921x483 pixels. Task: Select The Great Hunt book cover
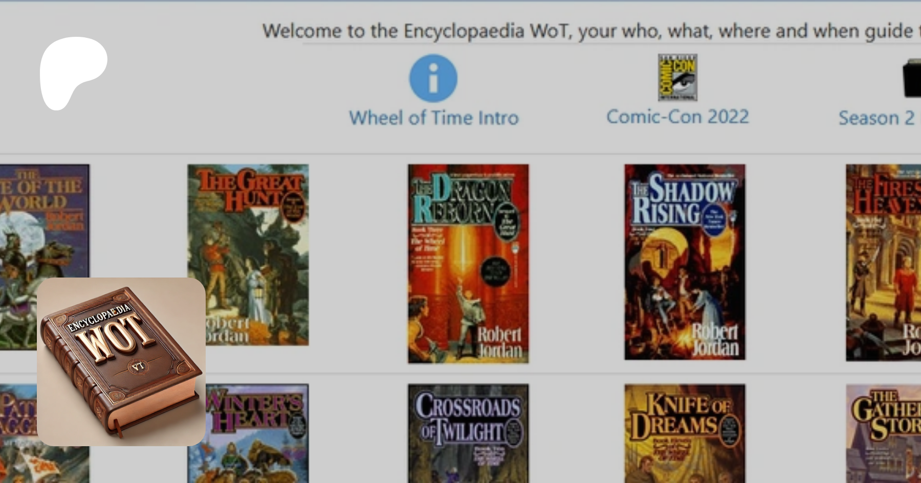(x=248, y=255)
